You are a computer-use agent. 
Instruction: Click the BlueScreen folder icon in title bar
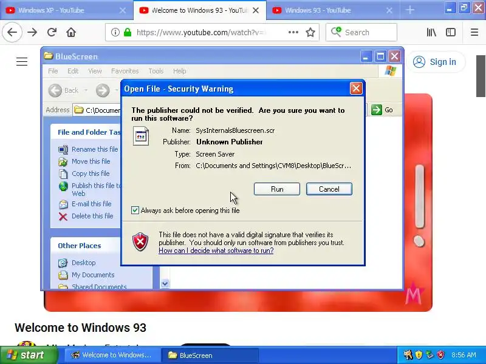point(49,56)
